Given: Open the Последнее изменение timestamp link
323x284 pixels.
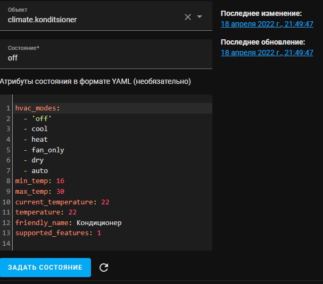Looking at the screenshot, I should [x=267, y=24].
